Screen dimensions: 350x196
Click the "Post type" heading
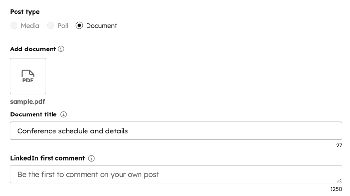pyautogui.click(x=25, y=12)
